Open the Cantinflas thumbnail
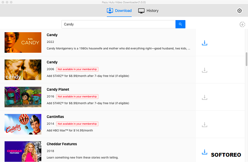Viewport: 248px width, 162px height. click(x=23, y=124)
